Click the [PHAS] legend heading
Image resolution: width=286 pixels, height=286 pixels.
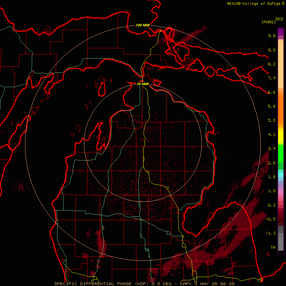(269, 22)
